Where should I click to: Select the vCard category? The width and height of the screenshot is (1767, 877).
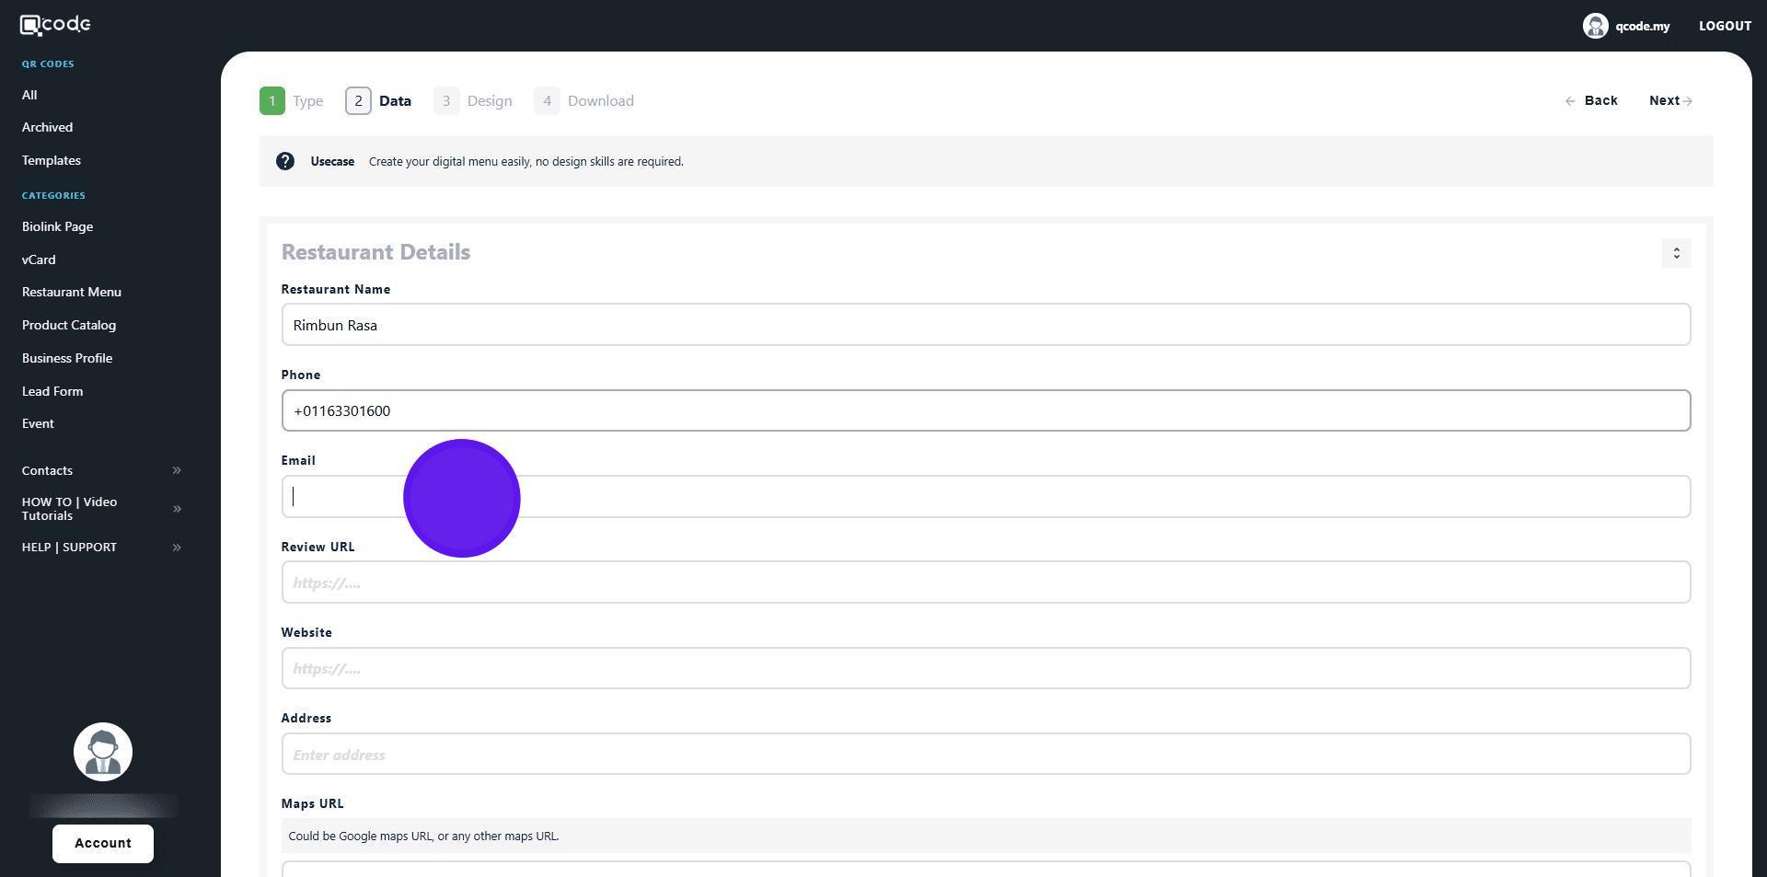click(x=39, y=260)
